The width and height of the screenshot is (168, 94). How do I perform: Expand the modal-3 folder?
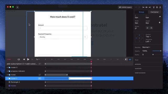tap(7, 67)
